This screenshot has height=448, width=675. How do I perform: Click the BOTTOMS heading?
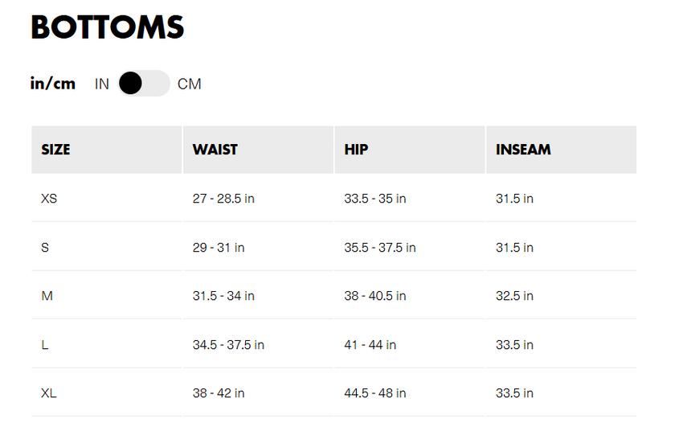click(x=108, y=27)
